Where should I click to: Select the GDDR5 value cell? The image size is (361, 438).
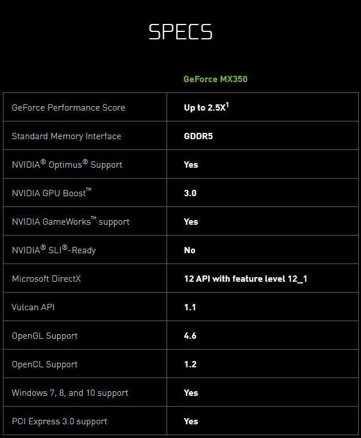(198, 136)
